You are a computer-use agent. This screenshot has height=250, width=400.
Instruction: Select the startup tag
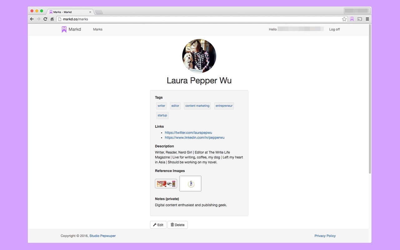click(162, 115)
